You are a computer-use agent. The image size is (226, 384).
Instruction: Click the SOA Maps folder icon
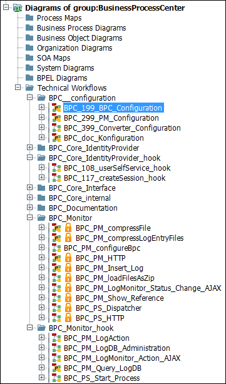click(x=29, y=58)
